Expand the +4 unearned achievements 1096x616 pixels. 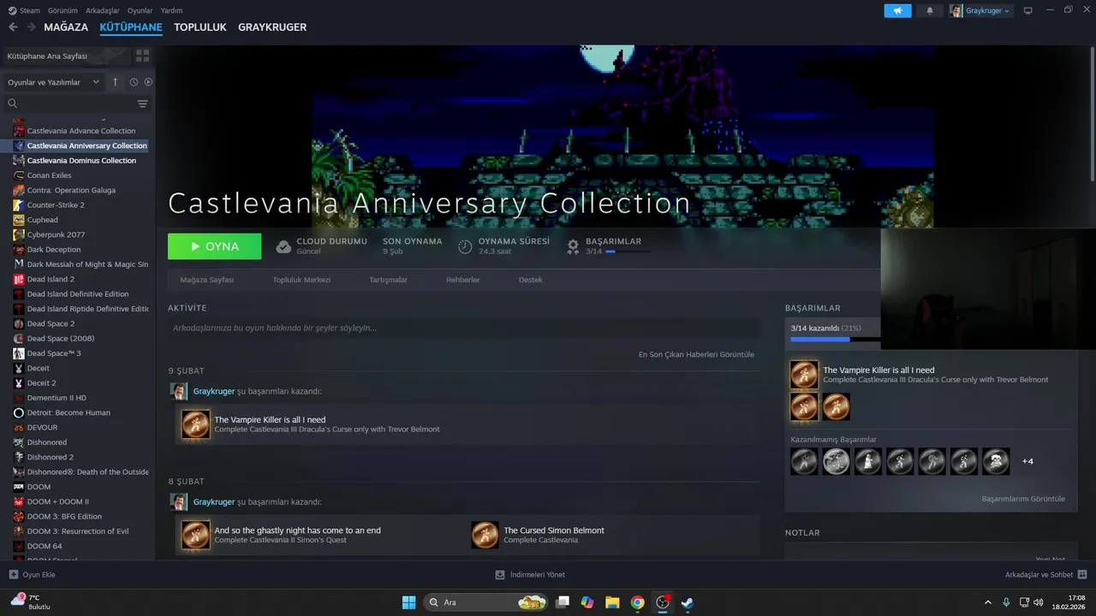pos(1027,461)
